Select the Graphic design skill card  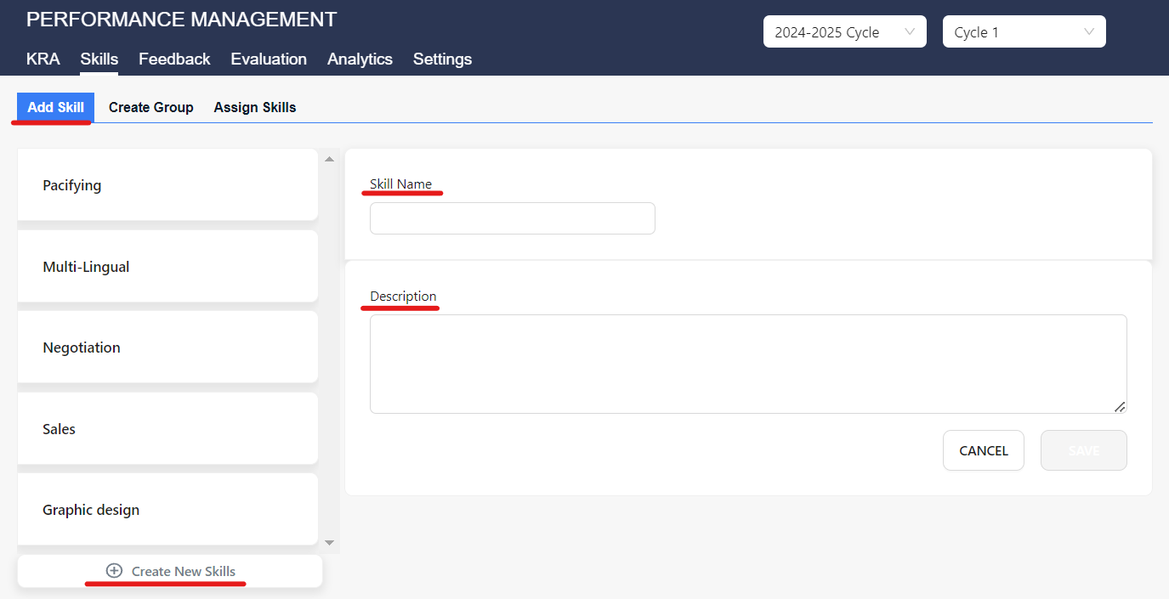[167, 509]
